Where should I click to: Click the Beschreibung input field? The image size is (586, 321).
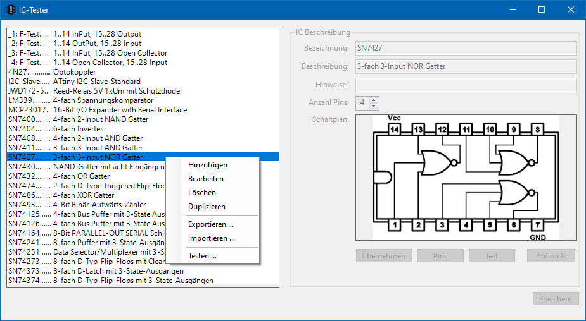pyautogui.click(x=466, y=66)
